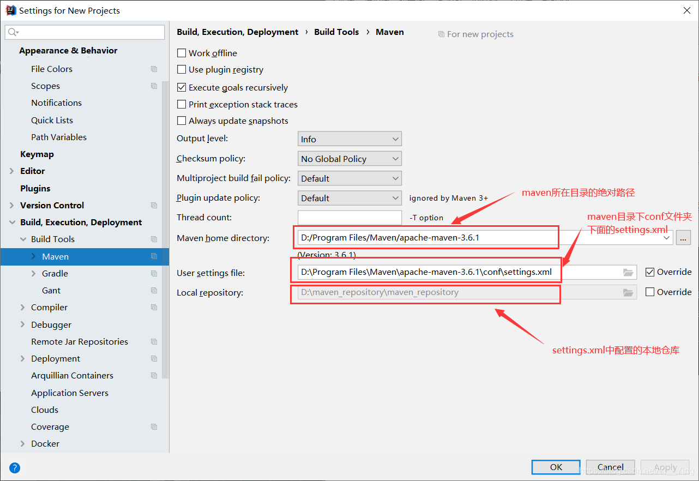Expand the Editor settings section

pos(12,171)
